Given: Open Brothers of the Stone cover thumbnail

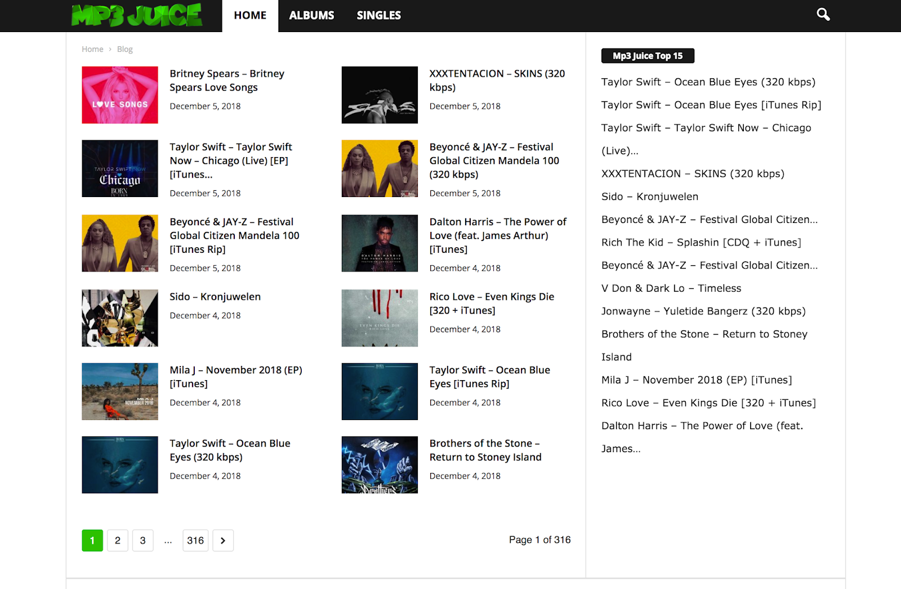Looking at the screenshot, I should pyautogui.click(x=380, y=465).
